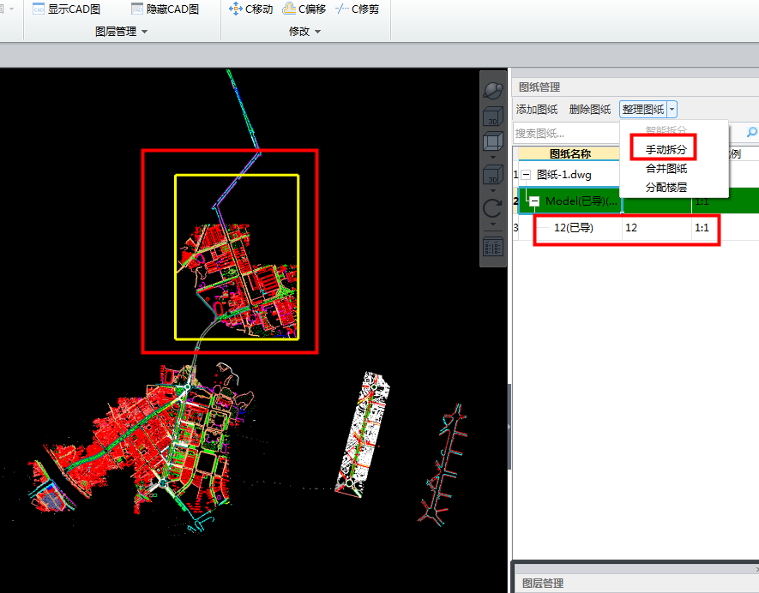
Task: Click the 显示CAD图 show-CAD icon button
Action: click(x=67, y=9)
